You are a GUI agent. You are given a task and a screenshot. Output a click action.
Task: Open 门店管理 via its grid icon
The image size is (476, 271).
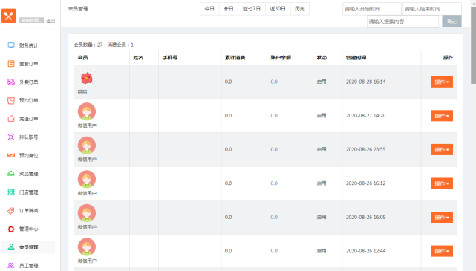coord(11,192)
